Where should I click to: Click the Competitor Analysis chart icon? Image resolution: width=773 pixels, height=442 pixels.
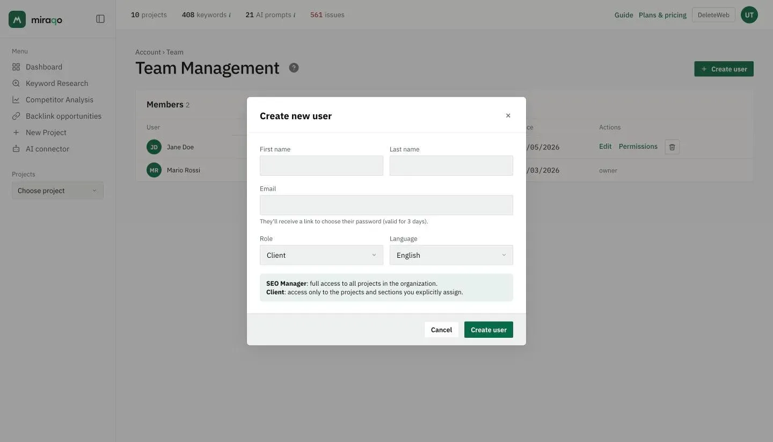tap(16, 100)
